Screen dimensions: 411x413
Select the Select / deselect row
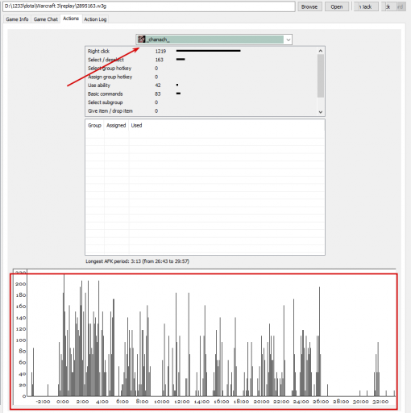click(x=201, y=60)
